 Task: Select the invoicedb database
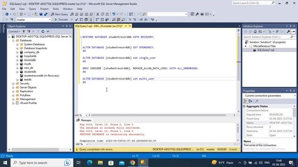30,60
